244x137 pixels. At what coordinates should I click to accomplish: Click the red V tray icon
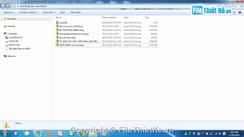coord(224,134)
